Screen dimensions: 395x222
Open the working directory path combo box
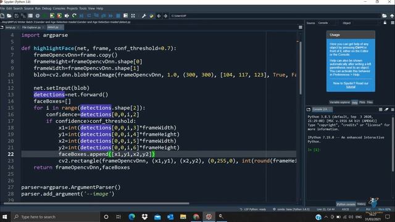[275, 15]
